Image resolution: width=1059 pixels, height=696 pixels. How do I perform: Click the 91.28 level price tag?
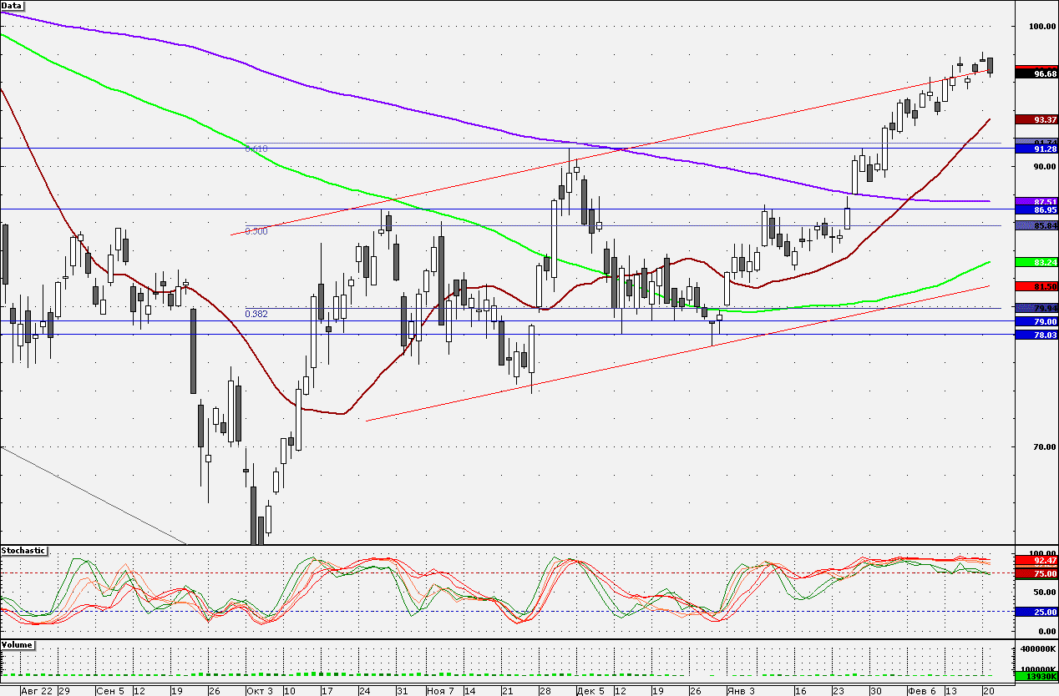[1036, 149]
